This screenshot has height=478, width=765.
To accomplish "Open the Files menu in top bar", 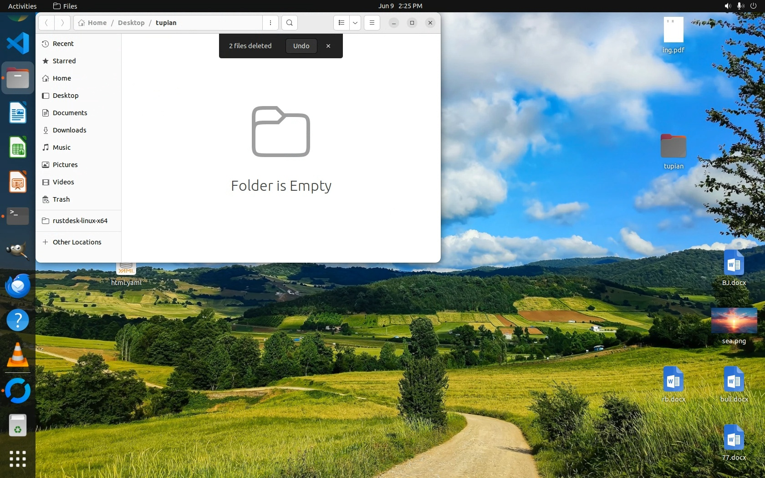I will point(65,6).
